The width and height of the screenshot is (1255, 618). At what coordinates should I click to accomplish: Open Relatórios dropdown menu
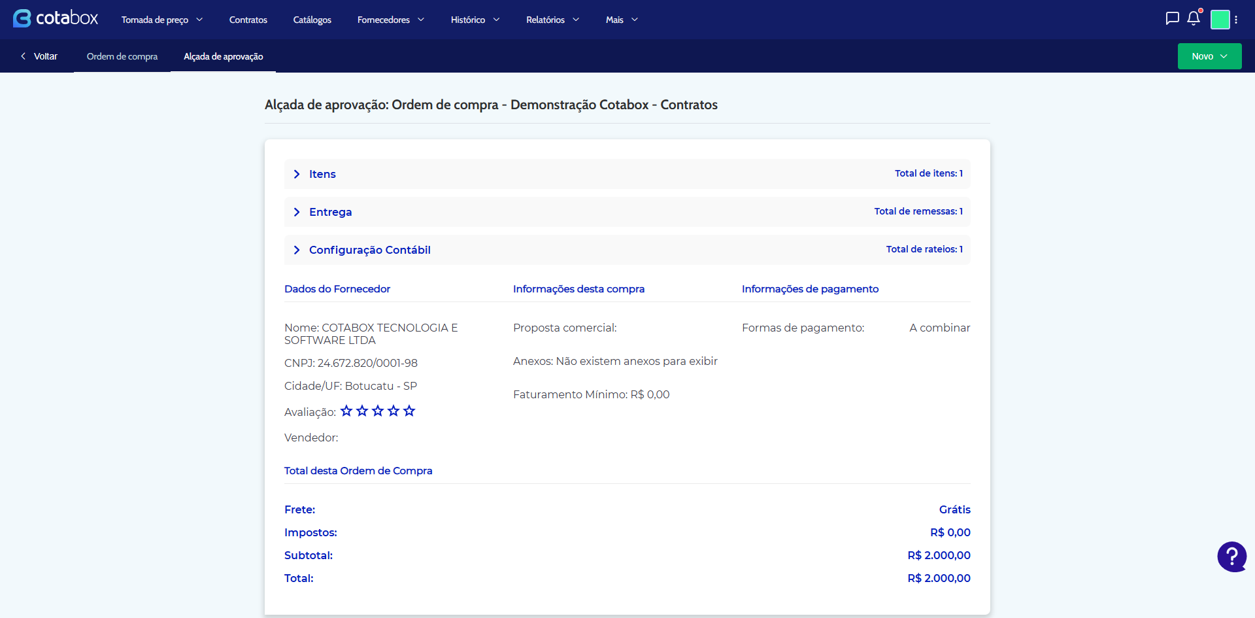(x=552, y=20)
